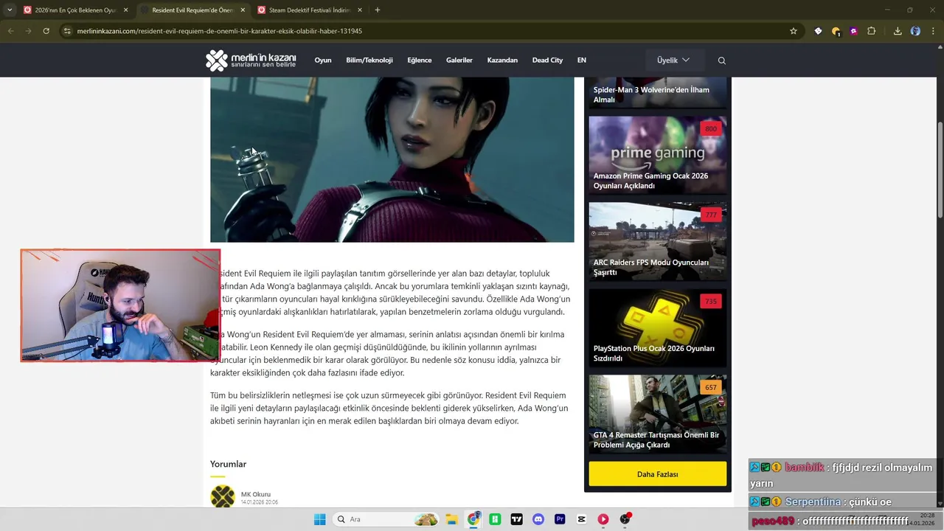Image resolution: width=944 pixels, height=531 pixels.
Task: Open the Chrome downloads icon
Action: (898, 31)
